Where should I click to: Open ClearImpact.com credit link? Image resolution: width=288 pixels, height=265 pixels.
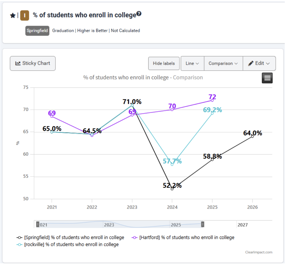259,252
